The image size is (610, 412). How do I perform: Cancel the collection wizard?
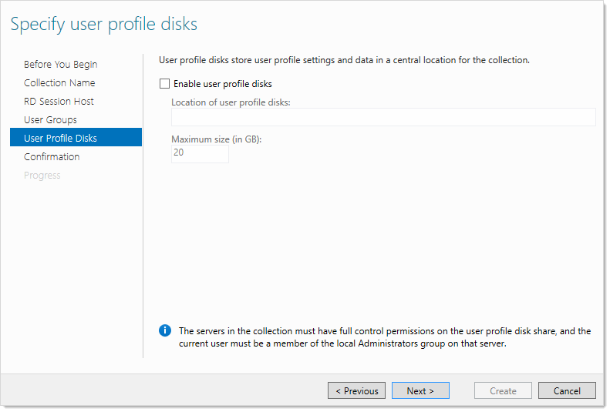567,390
